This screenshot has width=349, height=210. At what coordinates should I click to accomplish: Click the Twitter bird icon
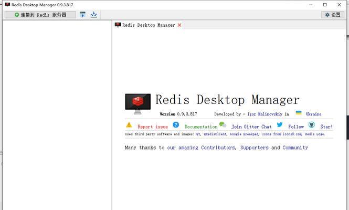click(280, 125)
